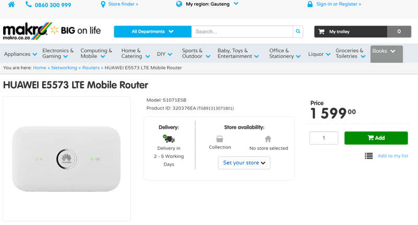Click the Add to my list link
Viewport: 418px width, 225px height.
(x=393, y=156)
